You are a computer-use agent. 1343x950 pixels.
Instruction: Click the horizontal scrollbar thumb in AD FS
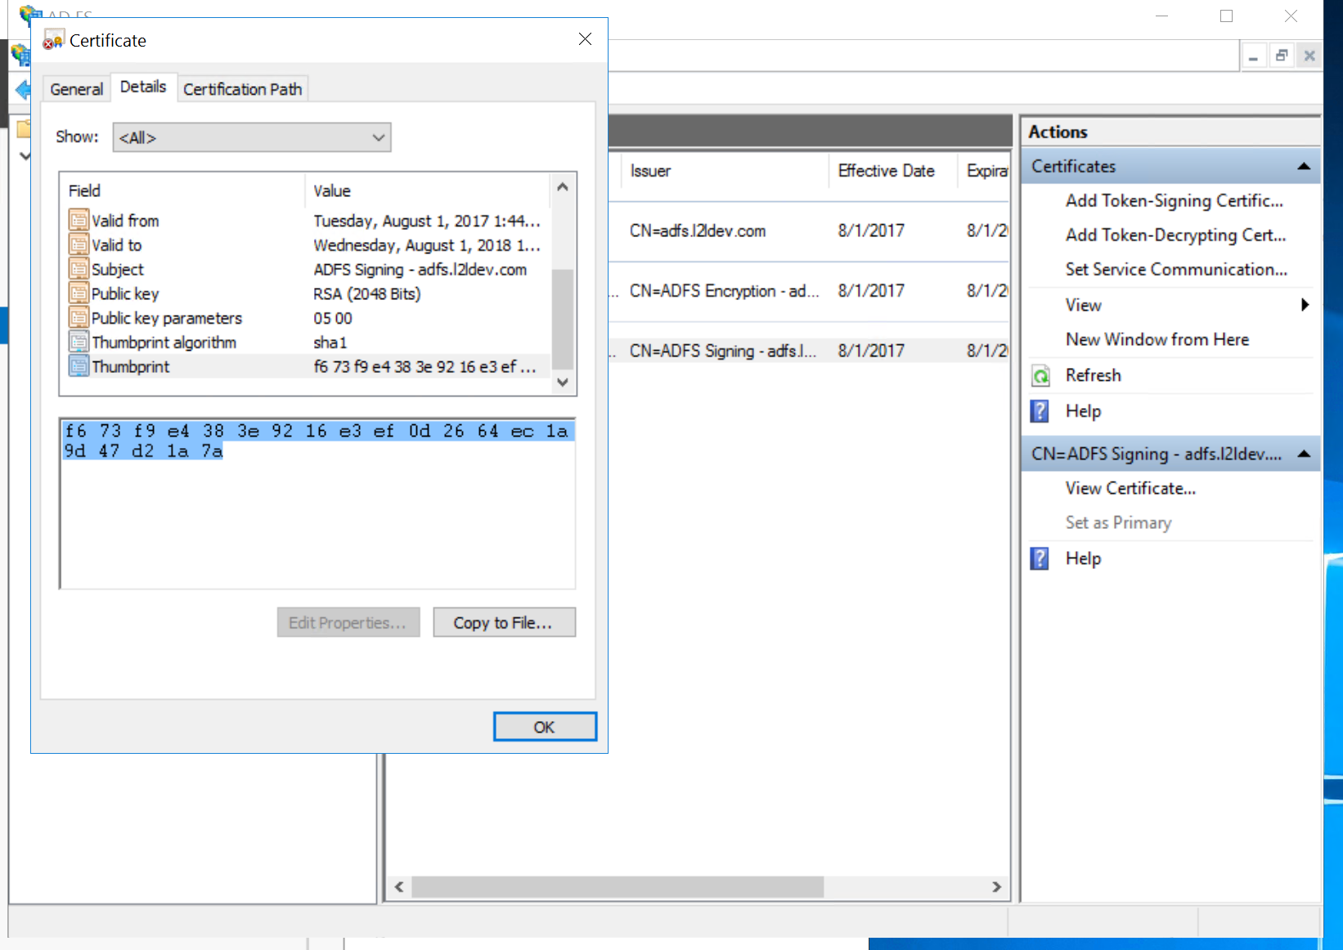tap(618, 887)
